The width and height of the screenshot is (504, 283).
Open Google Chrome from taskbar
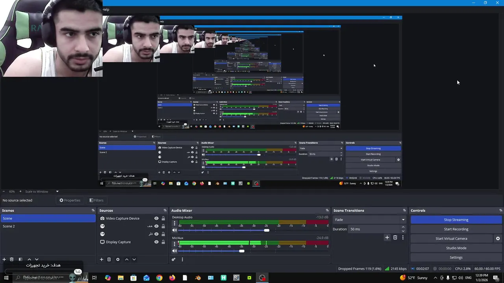[159, 278]
